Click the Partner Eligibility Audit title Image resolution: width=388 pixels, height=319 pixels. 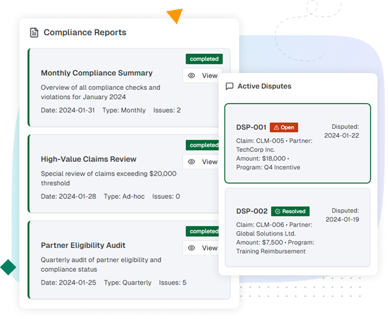tap(83, 245)
